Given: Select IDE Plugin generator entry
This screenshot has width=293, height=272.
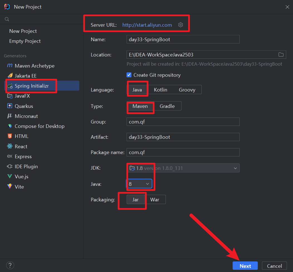Looking at the screenshot, I should [x=26, y=166].
